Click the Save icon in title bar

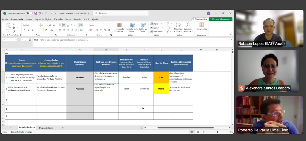36,13
